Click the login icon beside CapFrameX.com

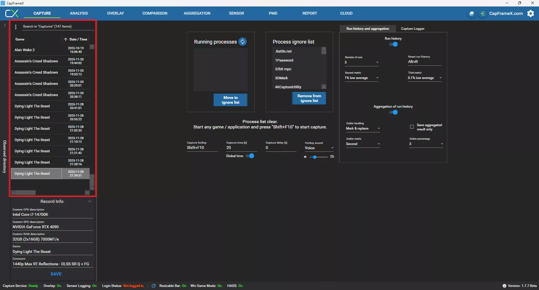click(x=483, y=13)
